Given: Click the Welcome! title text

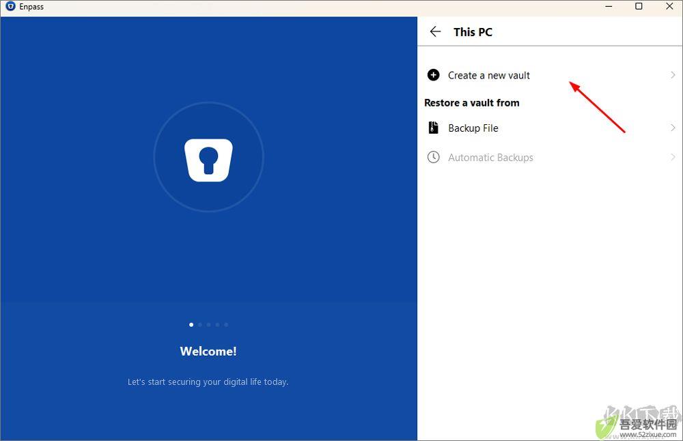Looking at the screenshot, I should (x=208, y=352).
